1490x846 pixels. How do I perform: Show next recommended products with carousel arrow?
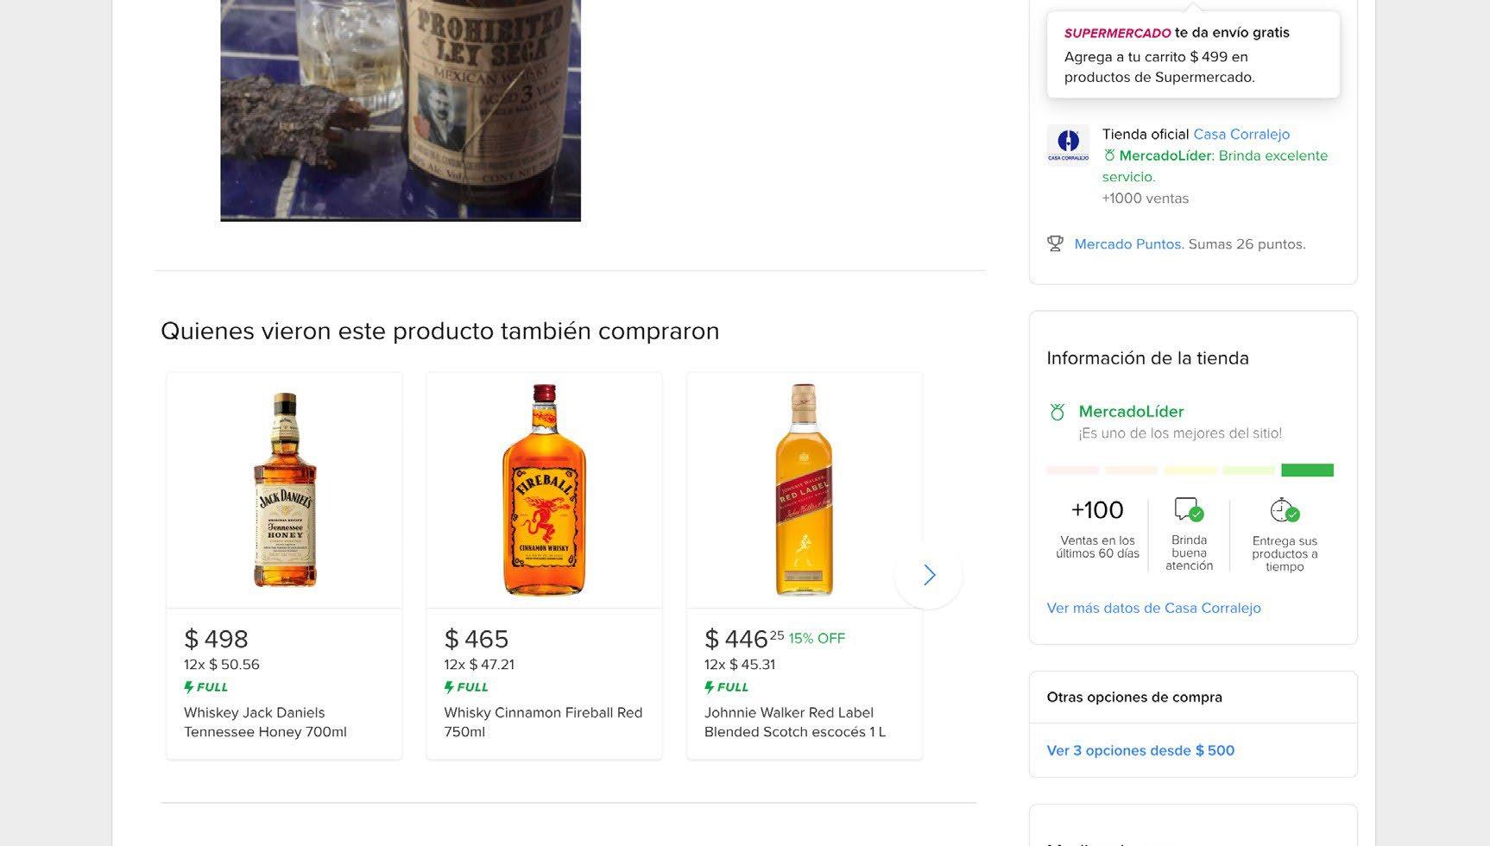tap(929, 575)
